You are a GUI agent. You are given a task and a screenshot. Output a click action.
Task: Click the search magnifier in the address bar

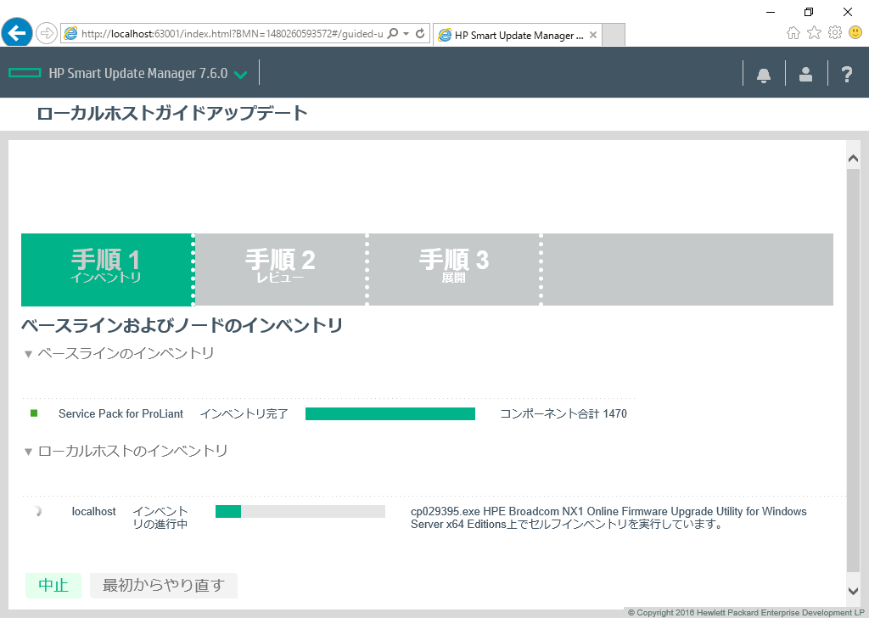click(x=392, y=33)
